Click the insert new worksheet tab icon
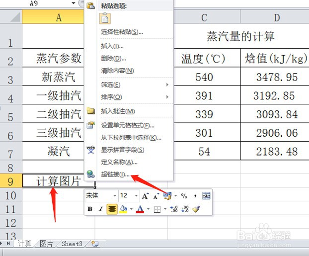 (x=95, y=244)
